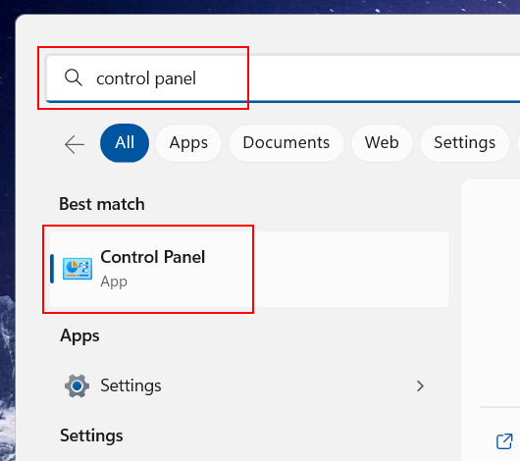Switch to the Documents filter tab

point(286,143)
